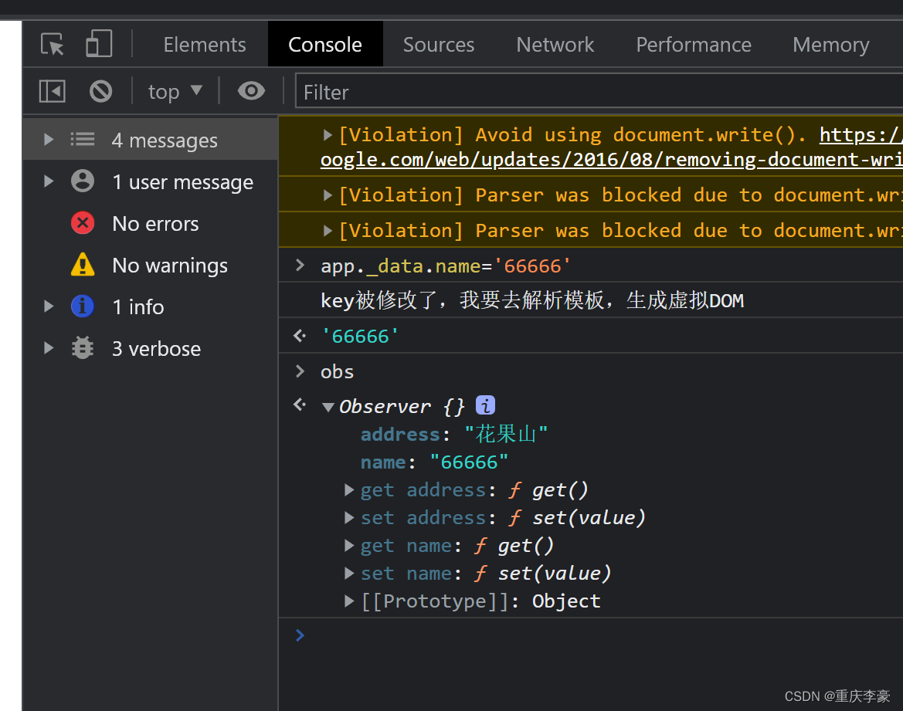The image size is (903, 711).
Task: Click the red error X icon
Action: click(83, 223)
